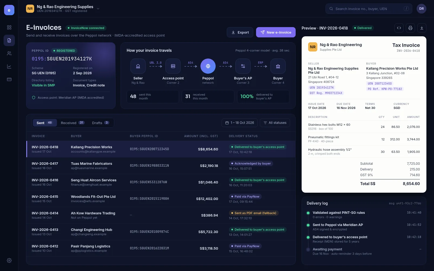Screen dimensions: 434x271
Task: Select Woodlands Fit-Out Pte Ltd buyer
Action: coord(93,196)
